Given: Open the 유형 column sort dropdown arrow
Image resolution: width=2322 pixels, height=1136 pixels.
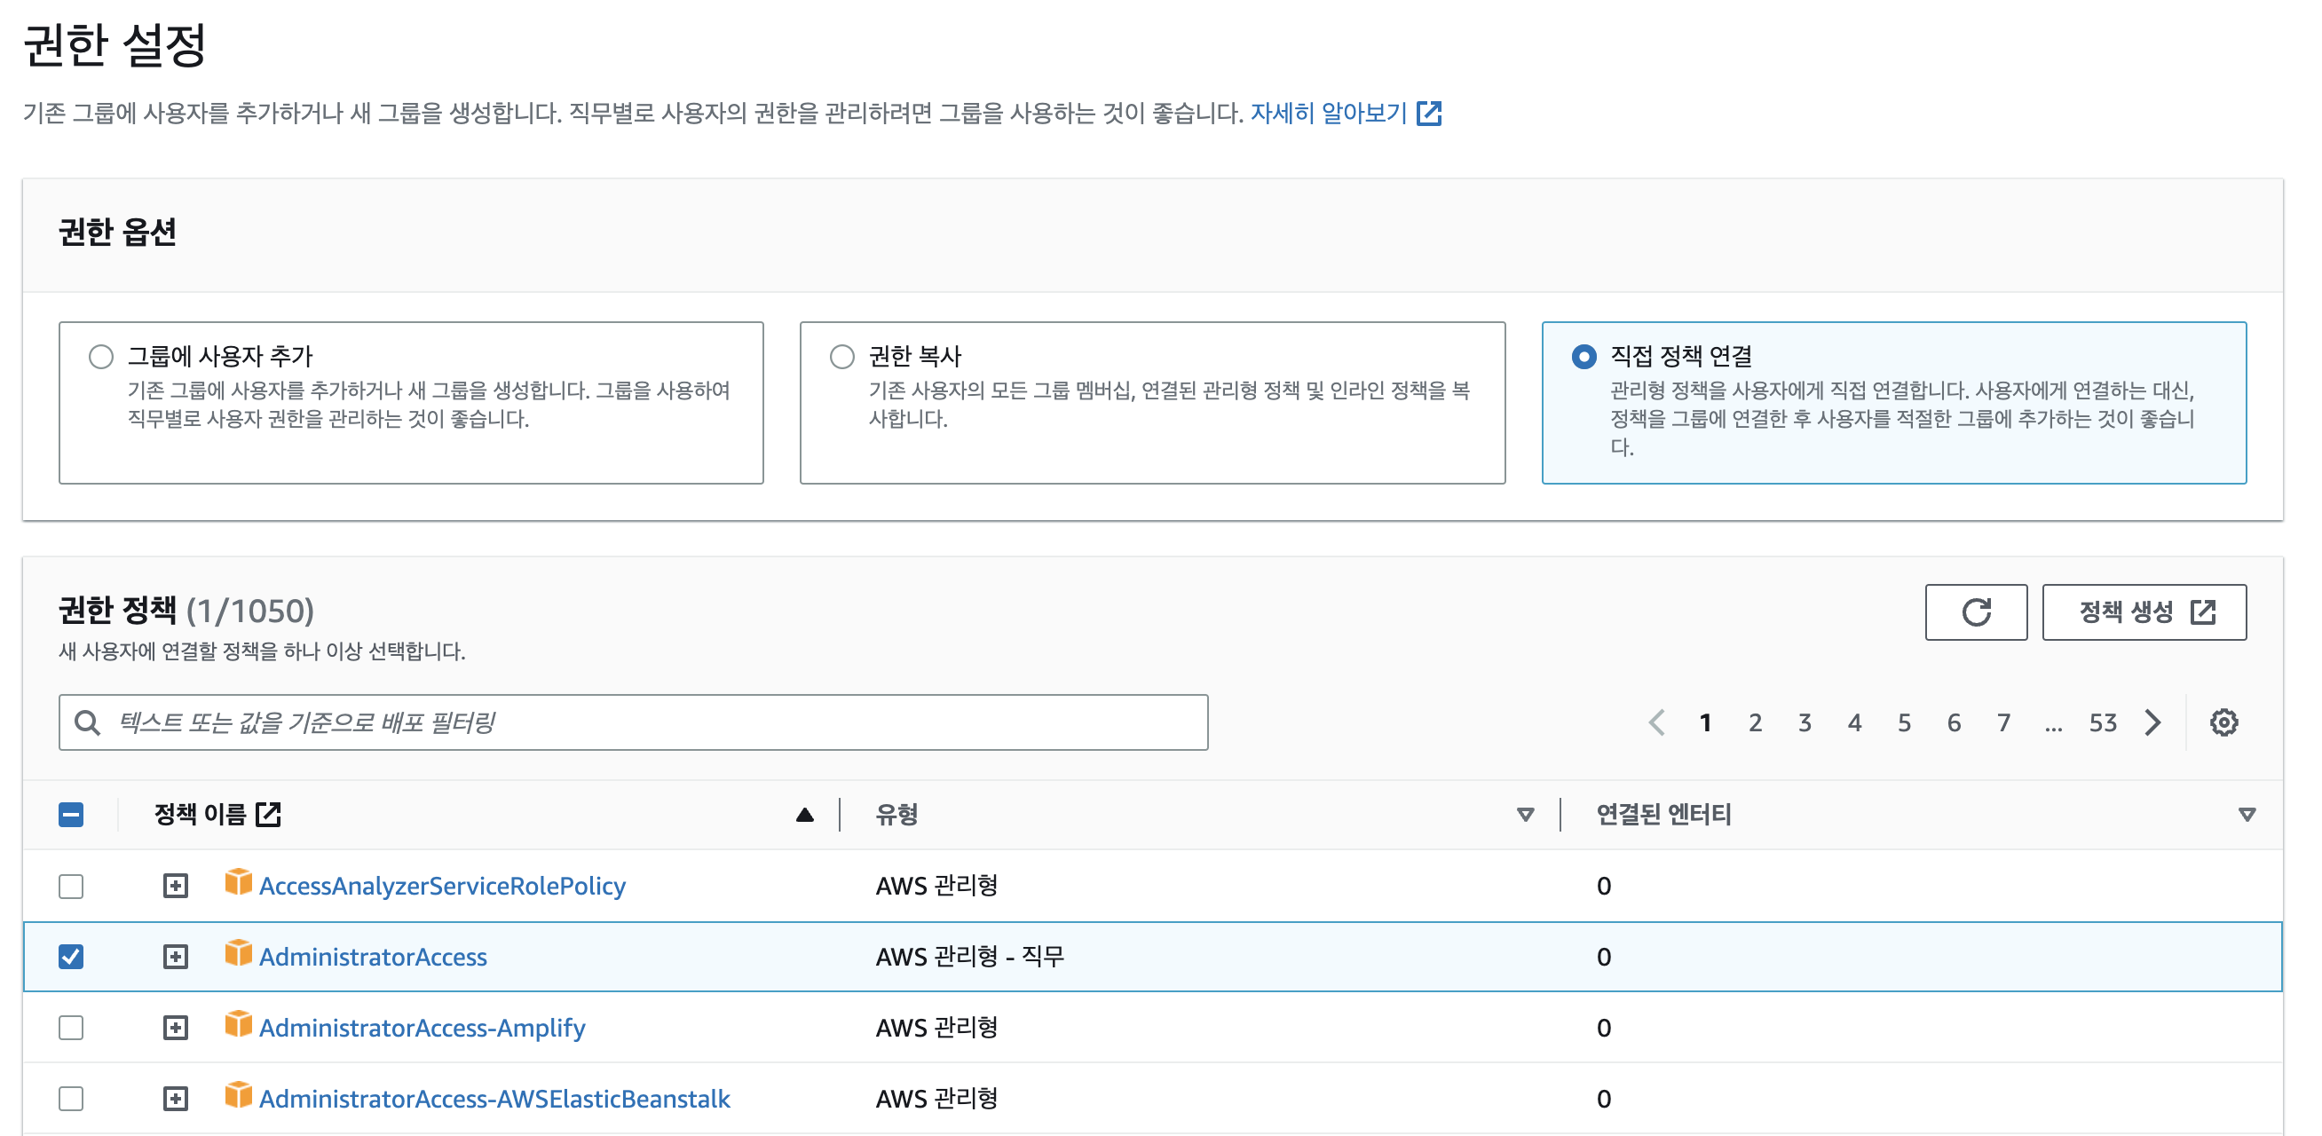Looking at the screenshot, I should click(x=1524, y=815).
